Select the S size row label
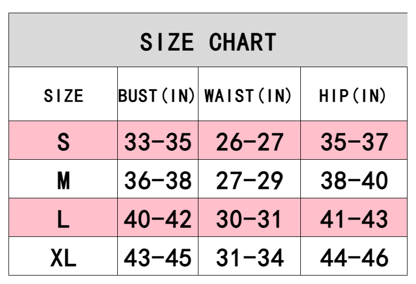This screenshot has width=416, height=284. coord(63,142)
